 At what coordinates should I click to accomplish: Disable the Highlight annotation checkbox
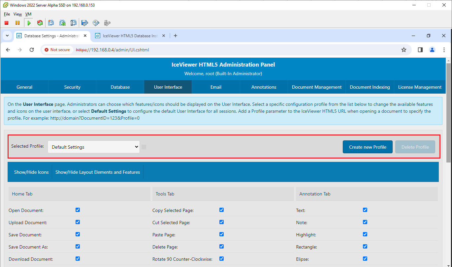tap(365, 234)
